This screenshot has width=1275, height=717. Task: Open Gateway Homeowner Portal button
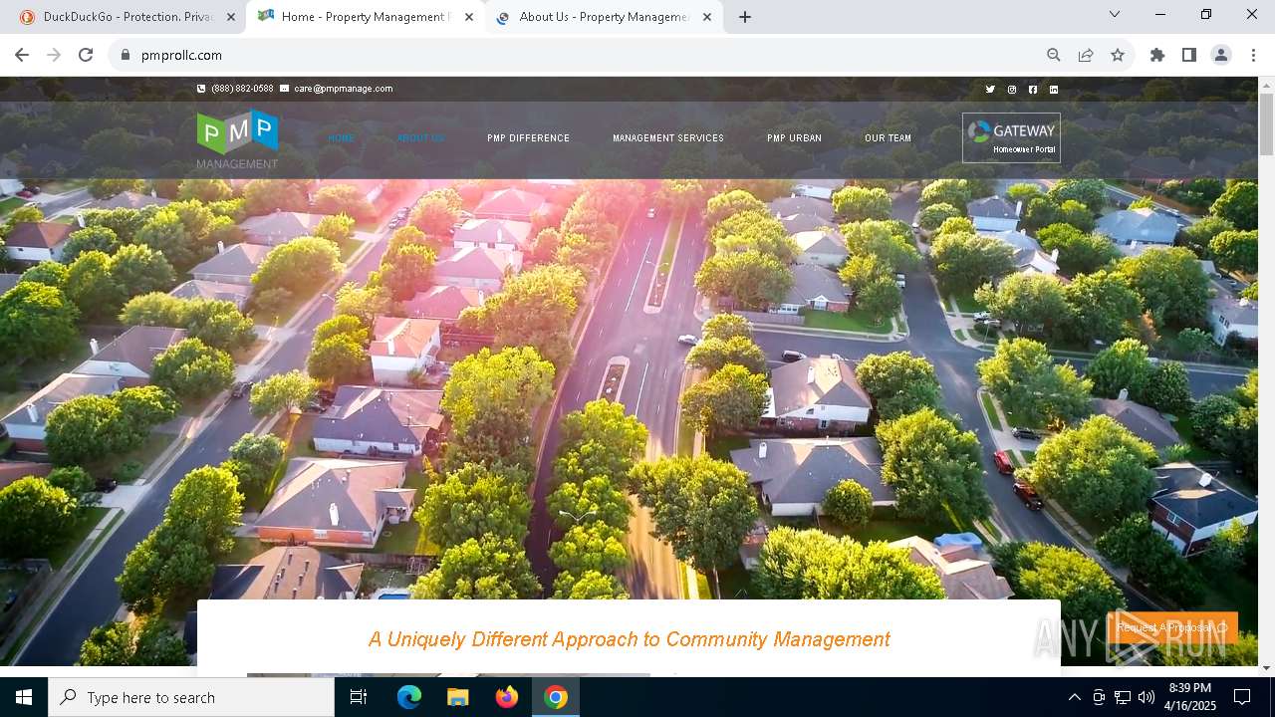point(1011,137)
